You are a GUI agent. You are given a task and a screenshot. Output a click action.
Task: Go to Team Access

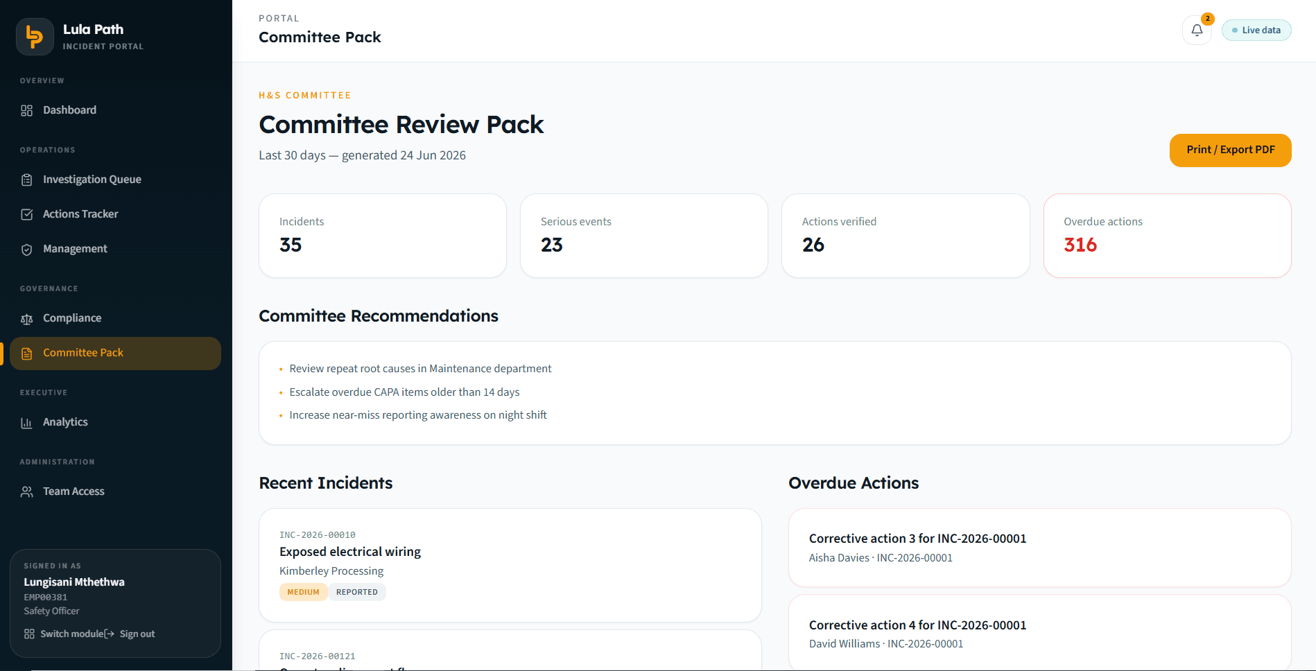click(x=116, y=491)
